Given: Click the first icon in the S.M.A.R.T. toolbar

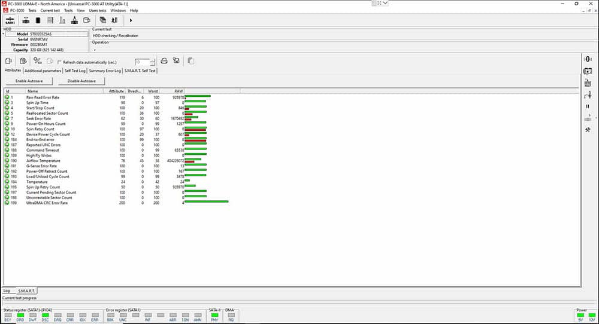Looking at the screenshot, I should 8,61.
